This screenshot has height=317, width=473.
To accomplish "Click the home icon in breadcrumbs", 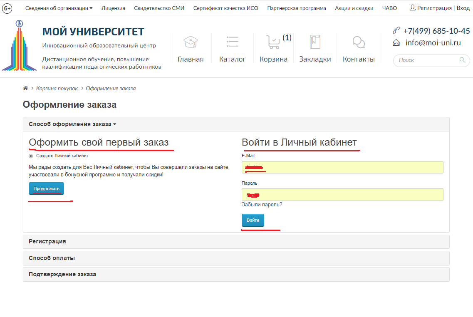I will (x=25, y=89).
